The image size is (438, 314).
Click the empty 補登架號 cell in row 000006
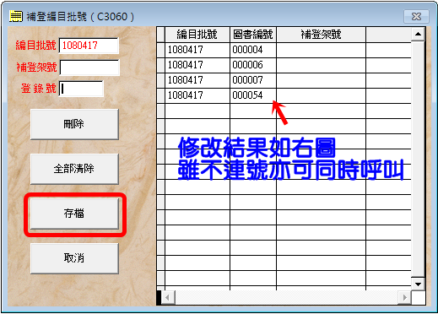coord(322,66)
